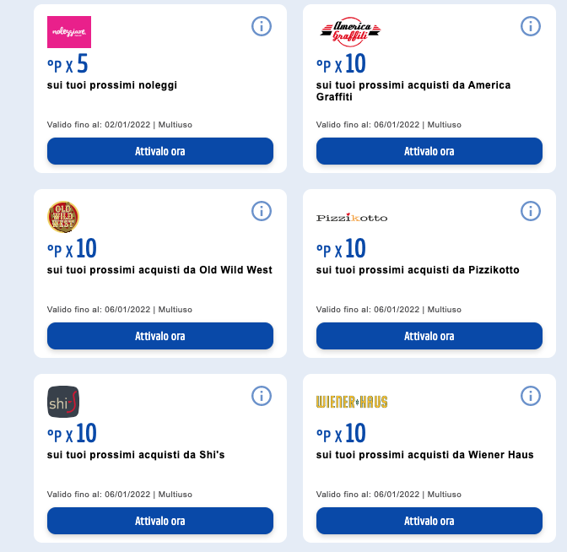View info for the Shi's offer
Image resolution: width=567 pixels, height=552 pixels.
[x=262, y=396]
